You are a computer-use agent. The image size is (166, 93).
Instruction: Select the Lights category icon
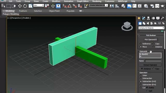point(148,23)
